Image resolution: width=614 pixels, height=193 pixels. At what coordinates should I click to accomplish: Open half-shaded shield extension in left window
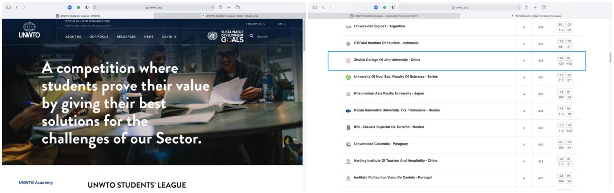[87, 7]
